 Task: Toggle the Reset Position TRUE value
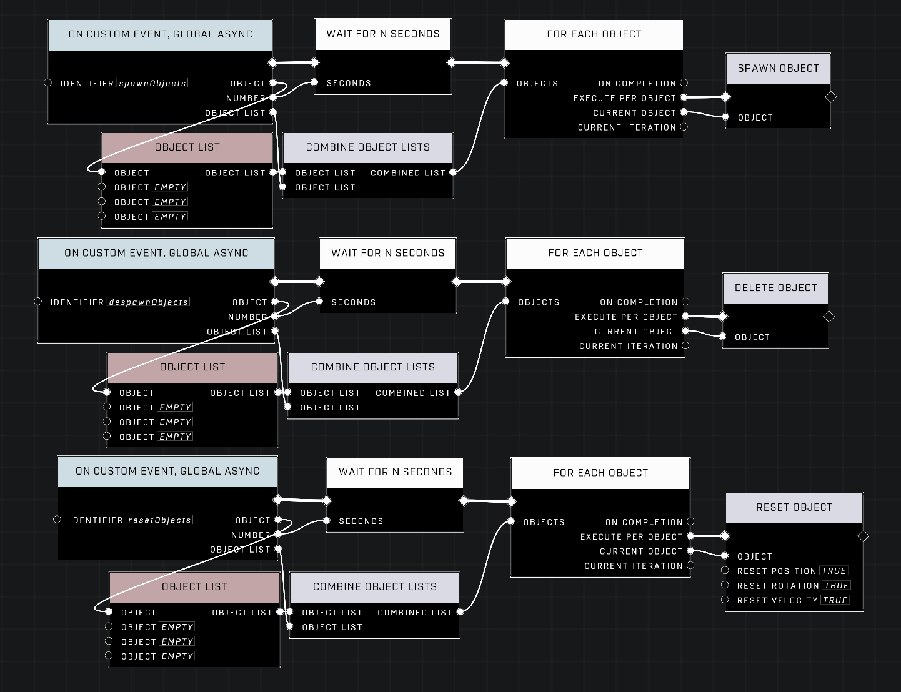pyautogui.click(x=834, y=571)
